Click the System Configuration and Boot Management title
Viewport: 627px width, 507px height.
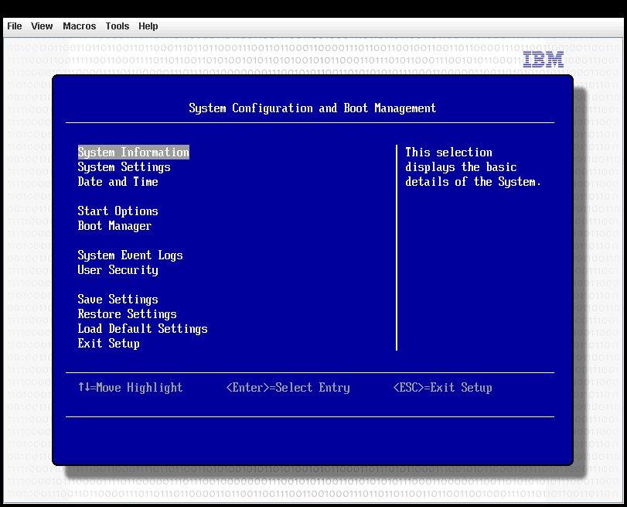[x=312, y=108]
